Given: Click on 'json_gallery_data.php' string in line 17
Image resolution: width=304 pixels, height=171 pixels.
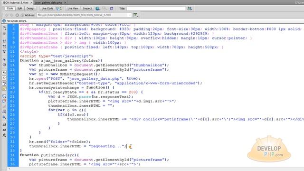Looking at the screenshot, I should click(x=95, y=78).
